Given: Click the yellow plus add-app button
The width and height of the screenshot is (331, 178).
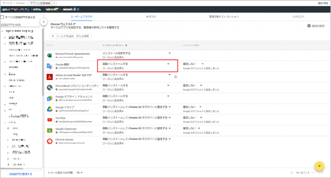Looking at the screenshot, I should pyautogui.click(x=319, y=166).
